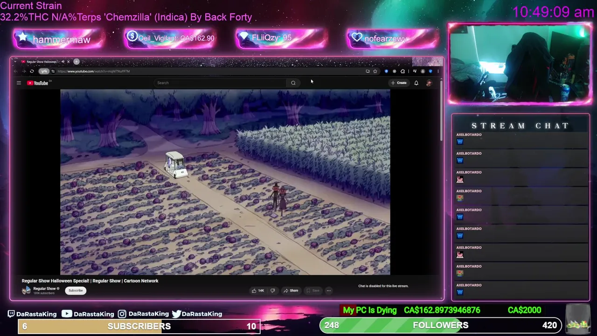
Task: Open the YouTube account avatar menu
Action: pyautogui.click(x=429, y=83)
